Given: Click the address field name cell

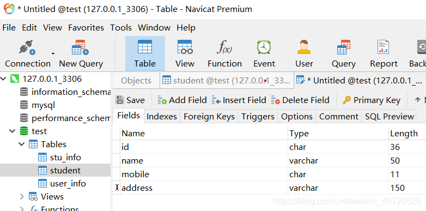Looking at the screenshot, I should click(204, 188).
